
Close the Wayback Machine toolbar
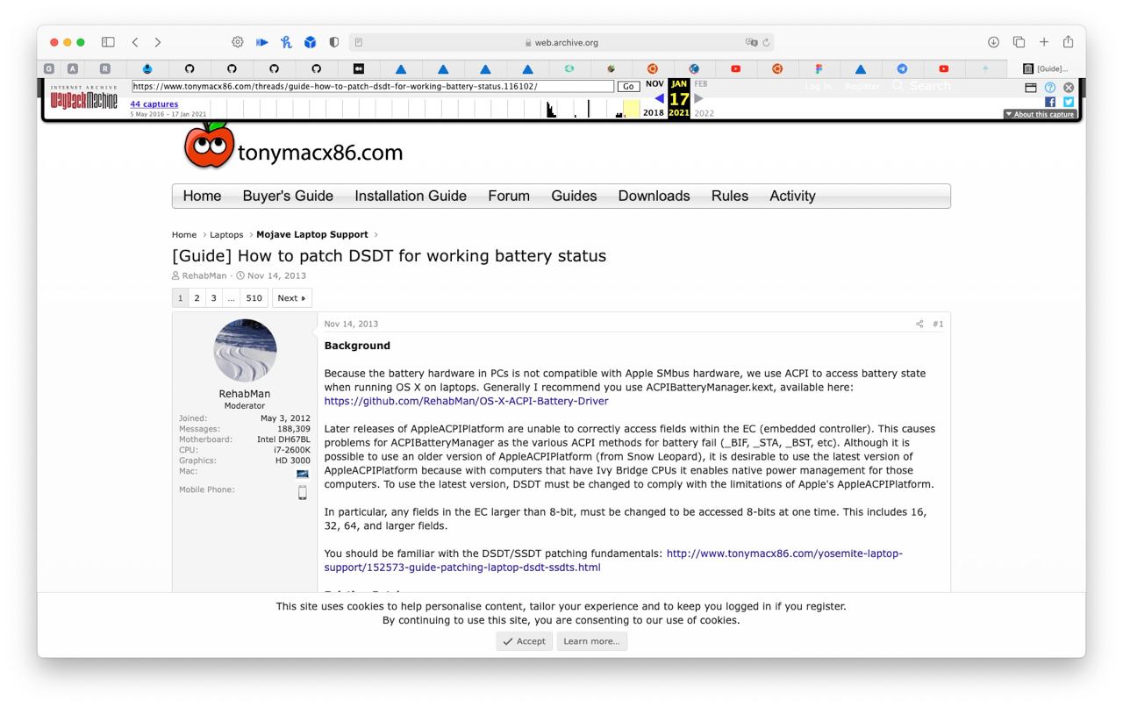[1069, 88]
